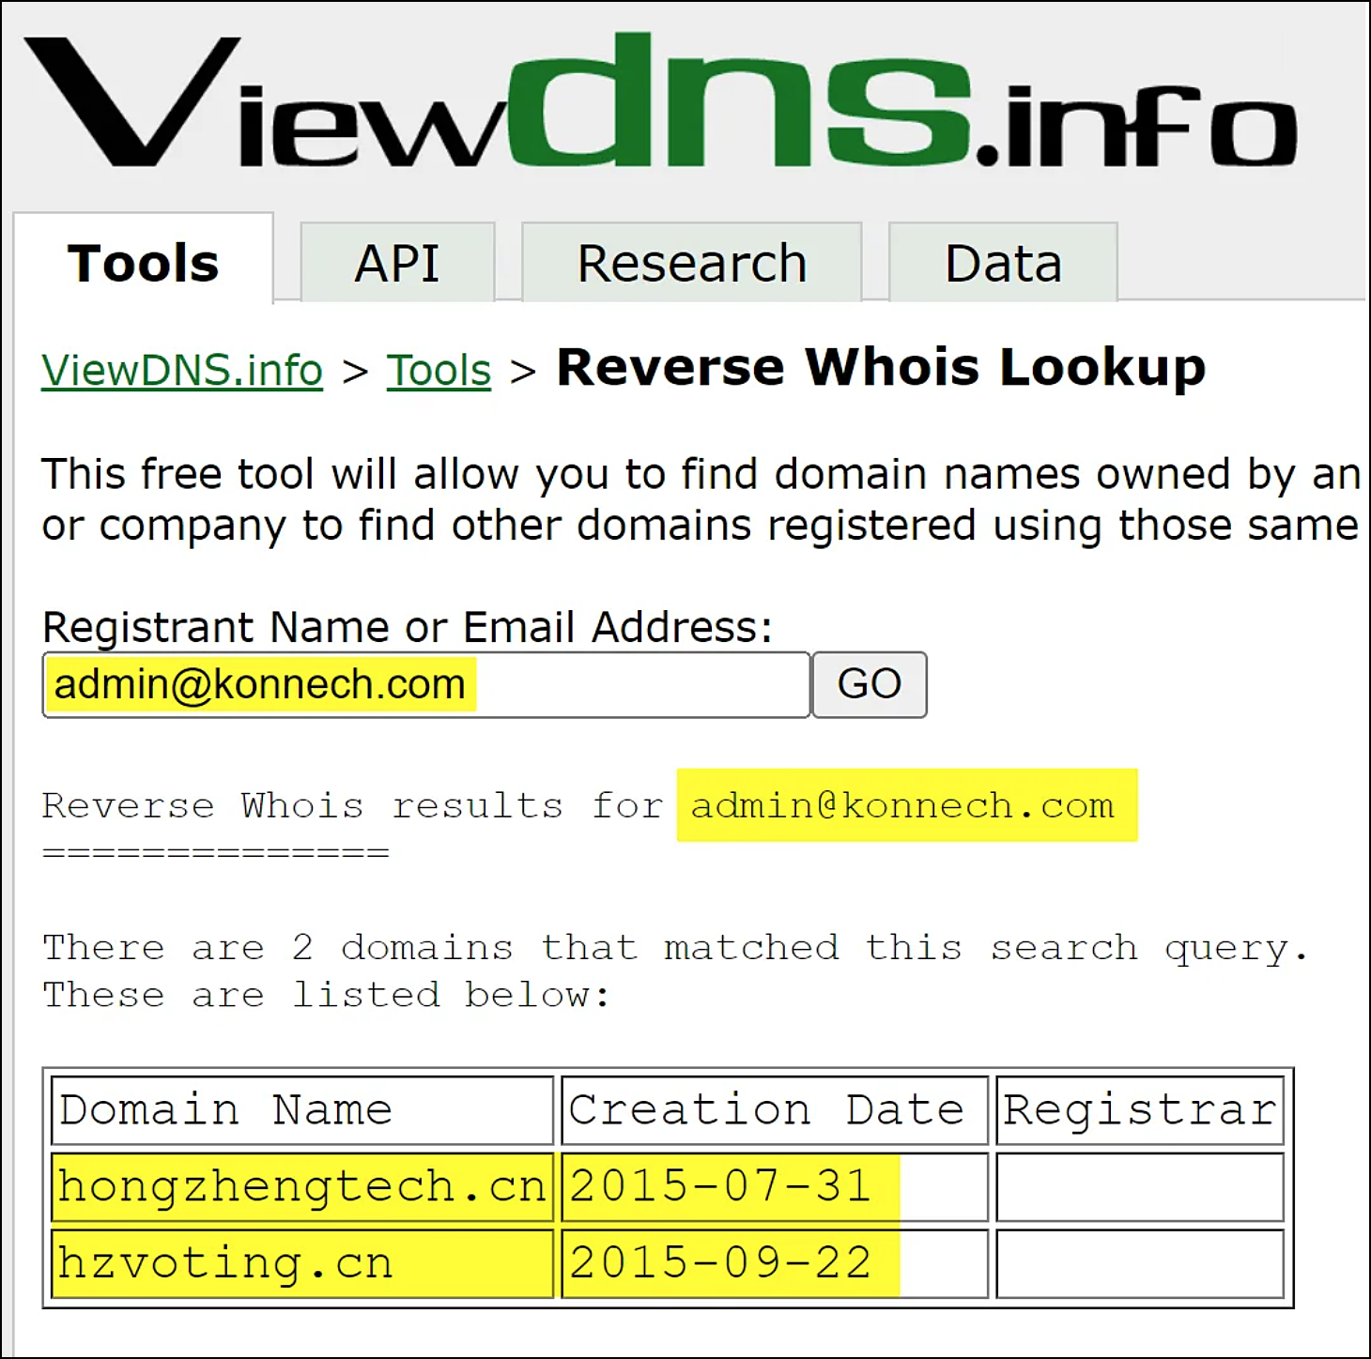This screenshot has width=1371, height=1359.
Task: Click the GO button
Action: coord(870,685)
